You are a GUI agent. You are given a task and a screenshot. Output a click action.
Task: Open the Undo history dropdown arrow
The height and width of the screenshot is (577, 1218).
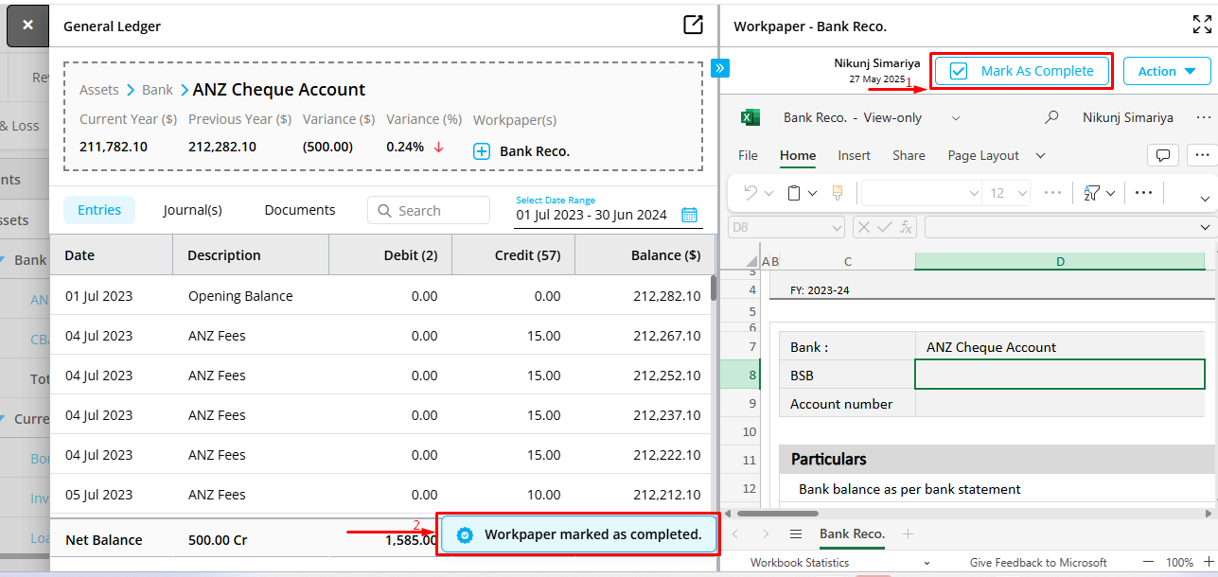click(x=769, y=193)
